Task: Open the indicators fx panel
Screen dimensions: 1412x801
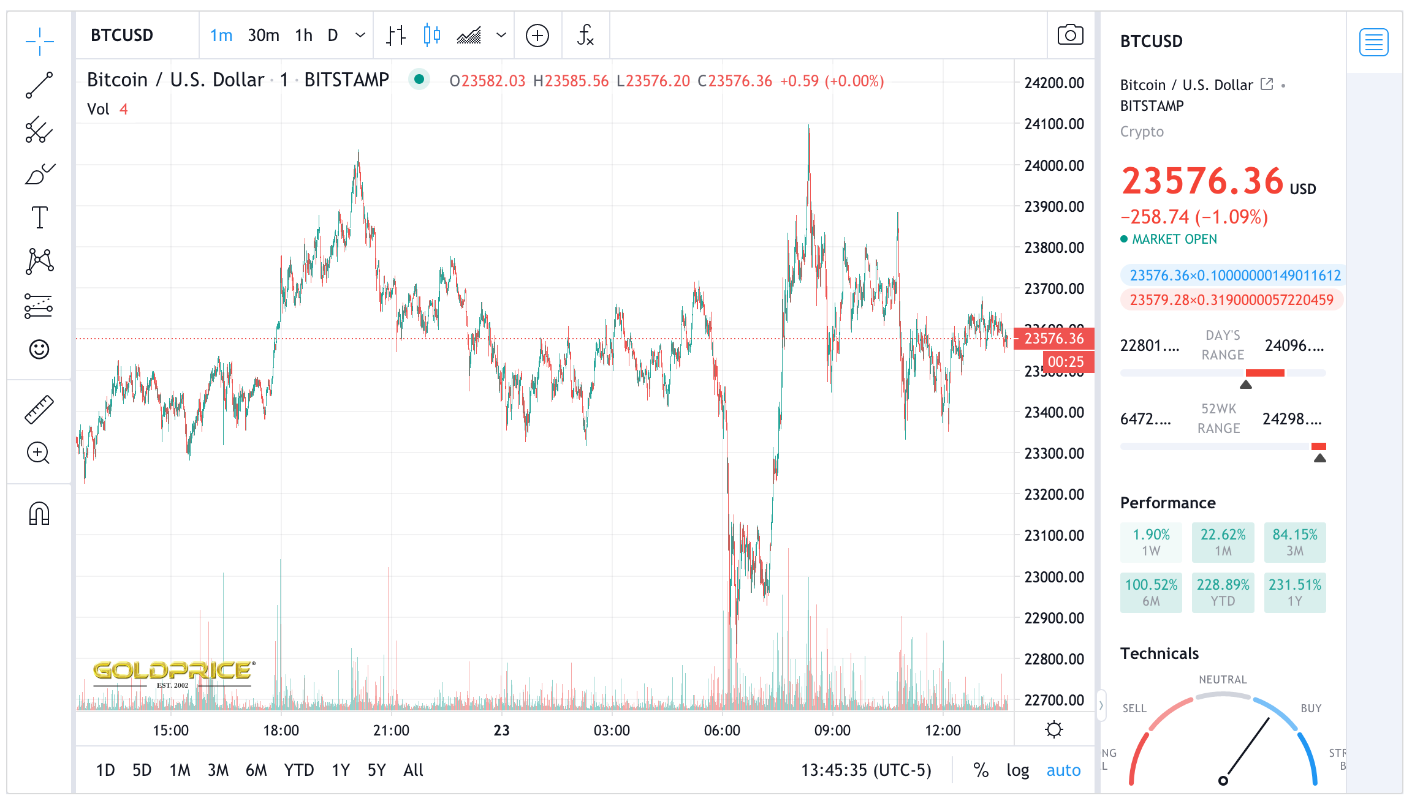Action: coord(585,35)
